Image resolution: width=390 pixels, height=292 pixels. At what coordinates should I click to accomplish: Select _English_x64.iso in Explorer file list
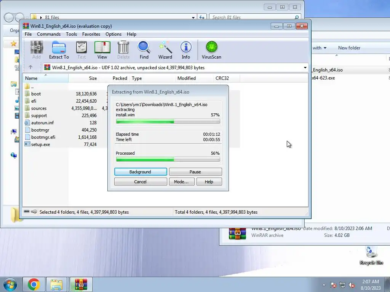tap(328, 70)
